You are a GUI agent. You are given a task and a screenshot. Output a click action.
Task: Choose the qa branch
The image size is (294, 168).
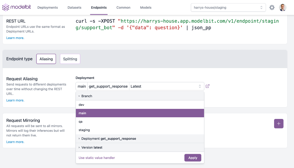tap(140, 122)
